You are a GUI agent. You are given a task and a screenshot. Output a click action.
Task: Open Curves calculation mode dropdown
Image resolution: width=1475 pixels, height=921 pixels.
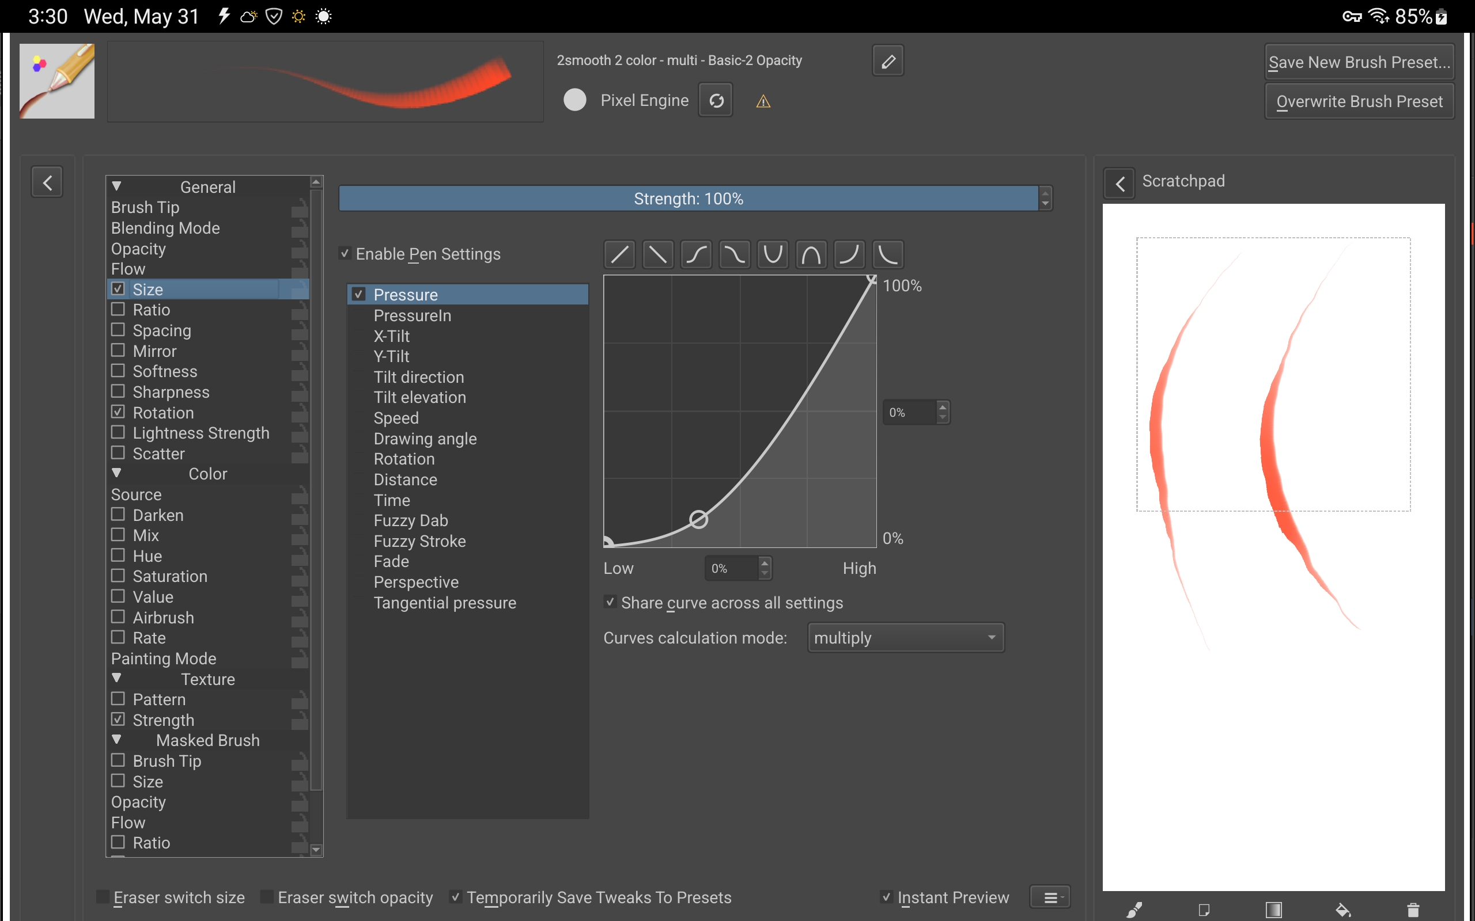pos(905,638)
